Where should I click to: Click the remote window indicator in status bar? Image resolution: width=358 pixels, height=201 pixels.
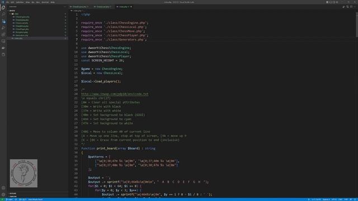coord(2,199)
